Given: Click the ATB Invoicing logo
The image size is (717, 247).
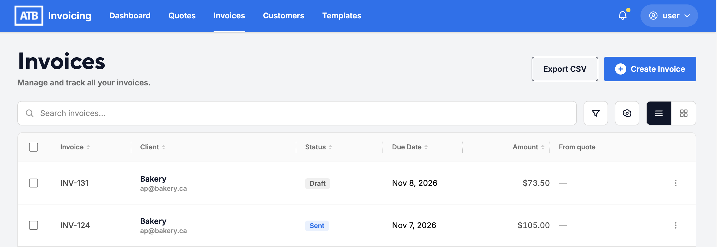Looking at the screenshot, I should click(x=53, y=16).
